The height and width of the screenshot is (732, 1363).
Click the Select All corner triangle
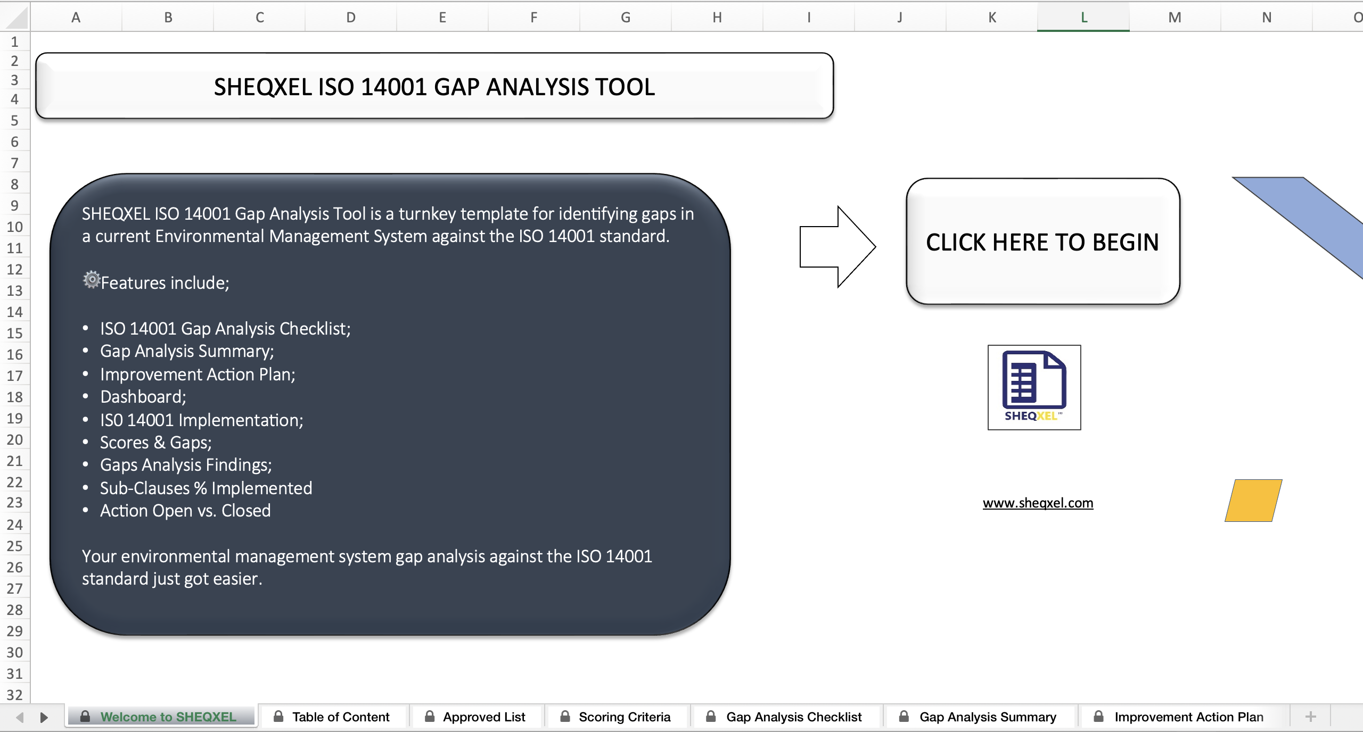(x=15, y=17)
